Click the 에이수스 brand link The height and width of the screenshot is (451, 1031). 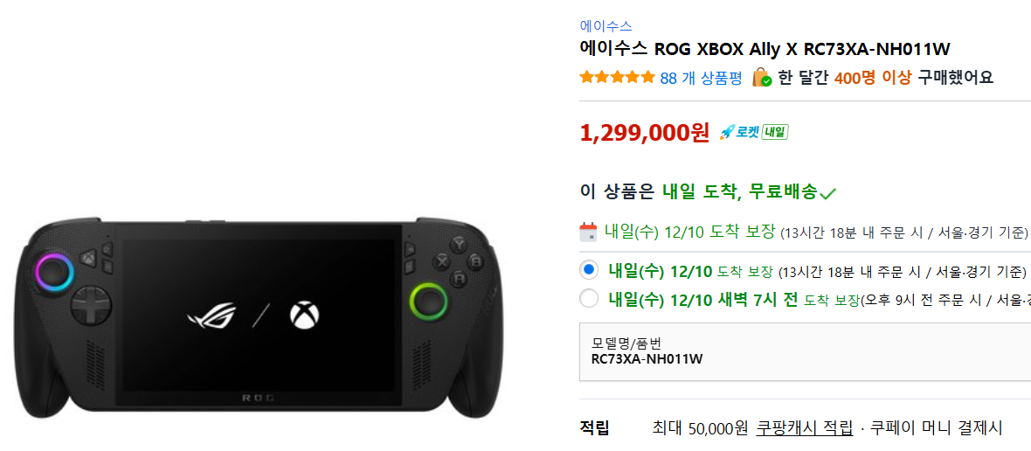[605, 26]
